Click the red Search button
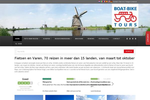The height and width of the screenshot is (100, 150). [129, 51]
